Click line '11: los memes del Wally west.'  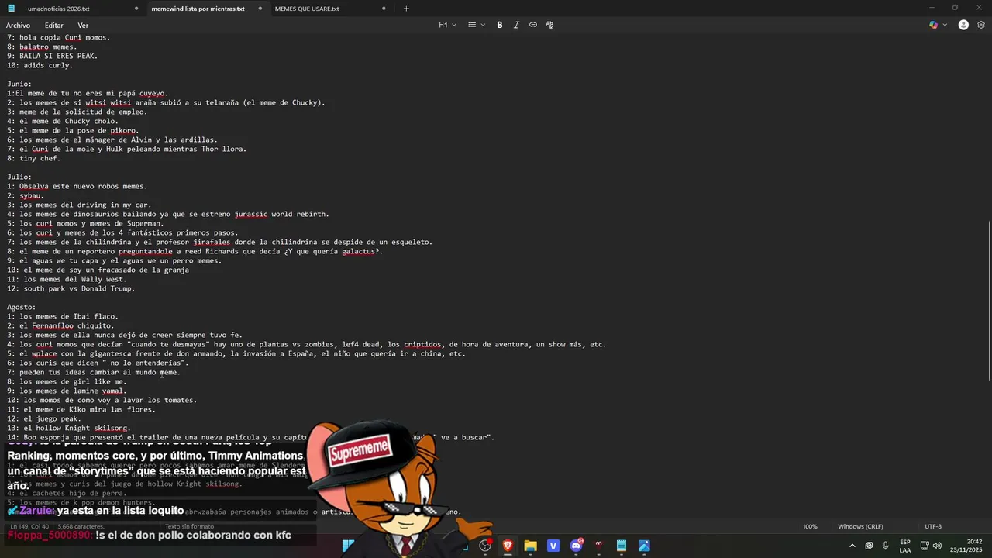67,279
